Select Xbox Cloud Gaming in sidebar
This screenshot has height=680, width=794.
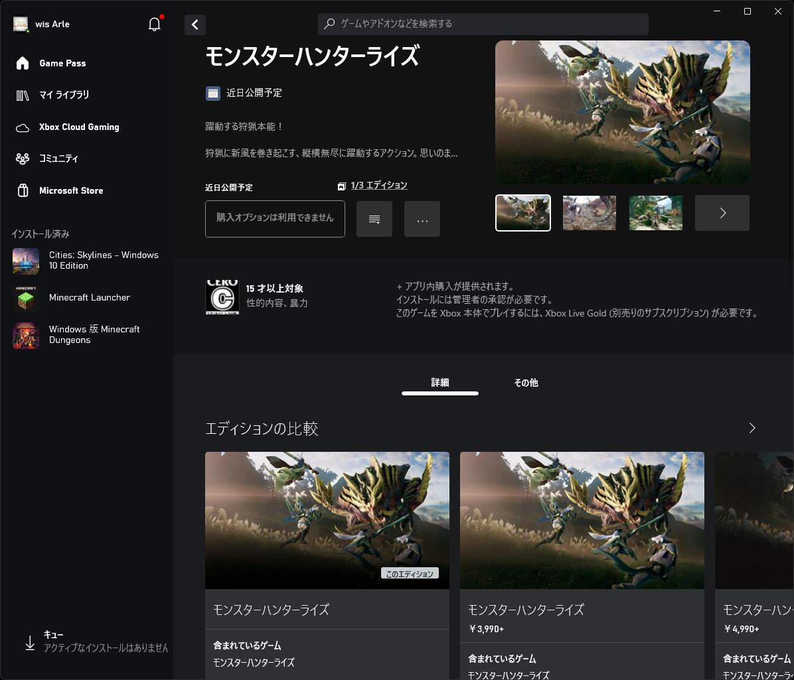[80, 127]
